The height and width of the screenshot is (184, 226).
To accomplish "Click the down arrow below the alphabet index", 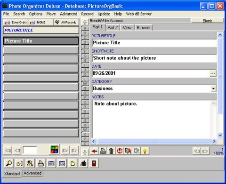I will (85, 152).
